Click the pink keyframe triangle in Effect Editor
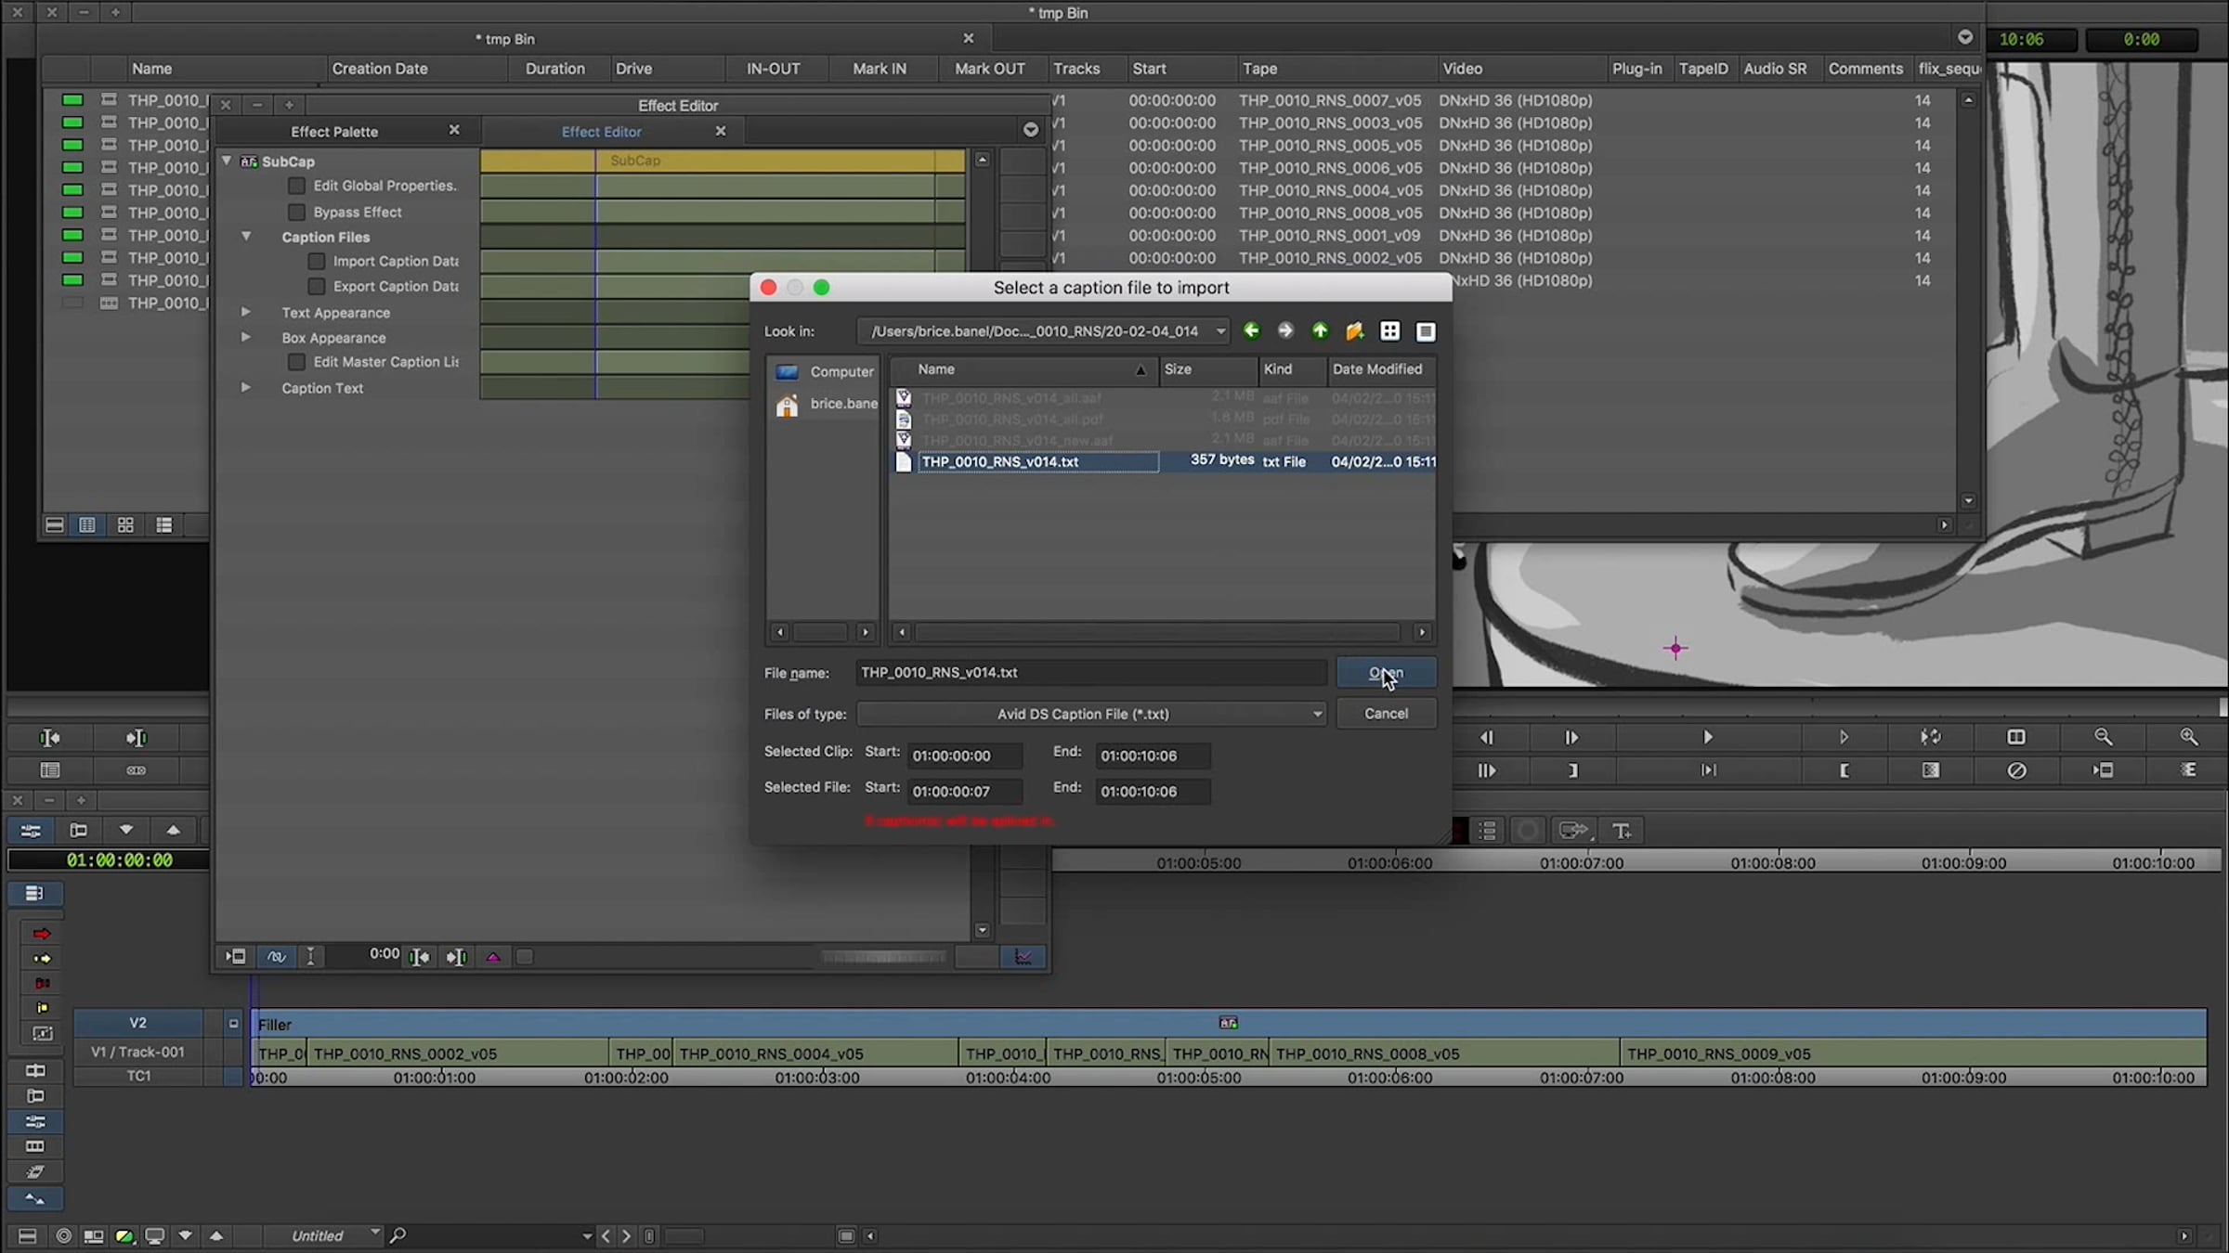 coord(493,957)
